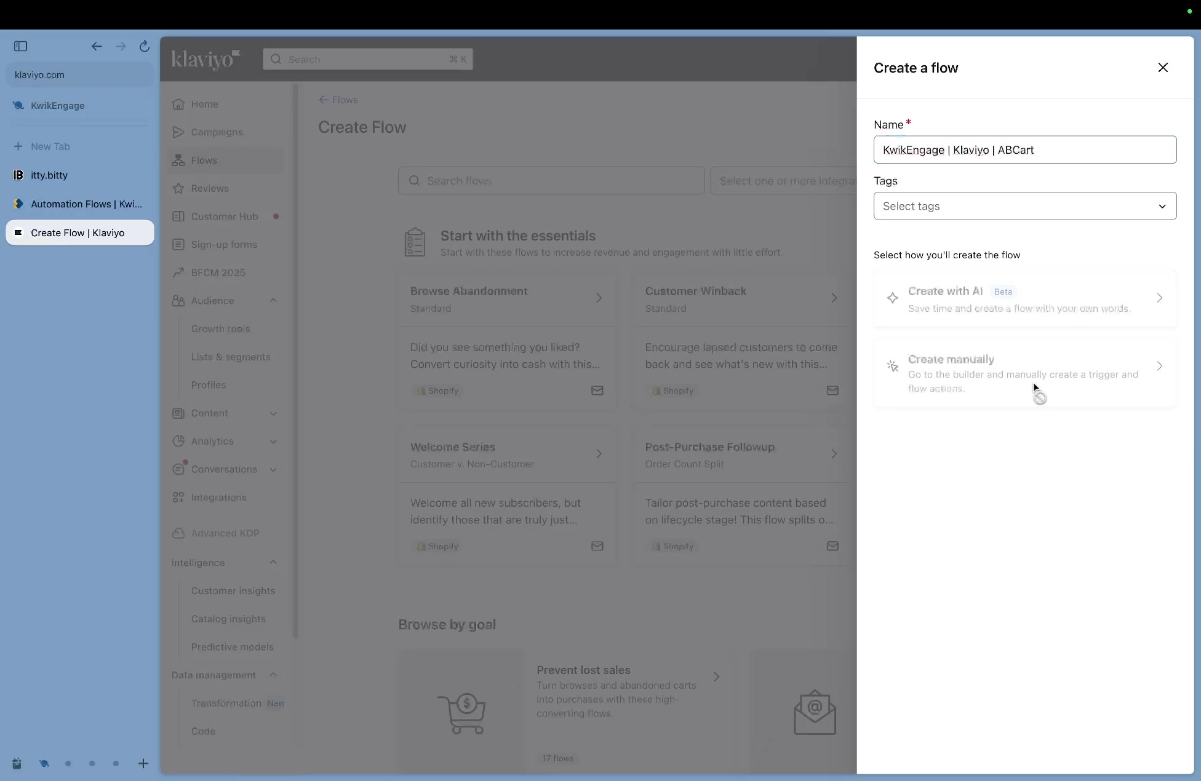Open Predictive models
Viewport: 1201px width, 781px height.
pyautogui.click(x=233, y=647)
